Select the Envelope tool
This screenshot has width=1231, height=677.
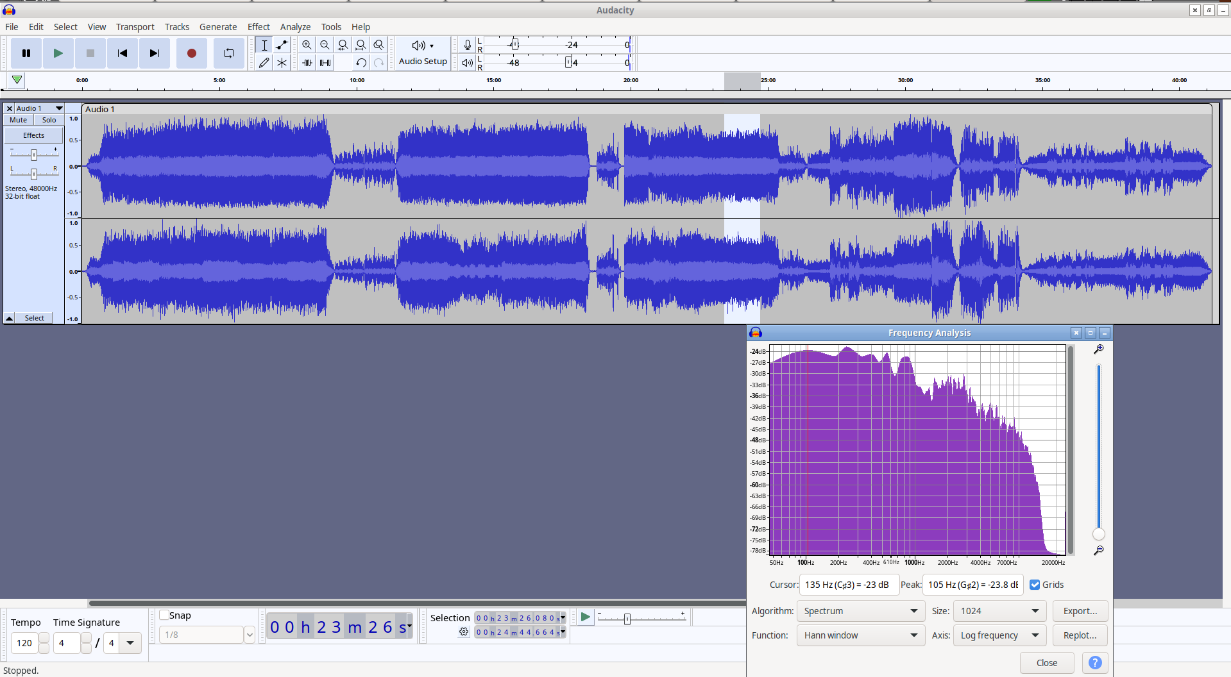click(x=282, y=45)
